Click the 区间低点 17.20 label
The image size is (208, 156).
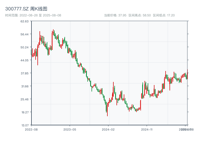point(164,15)
